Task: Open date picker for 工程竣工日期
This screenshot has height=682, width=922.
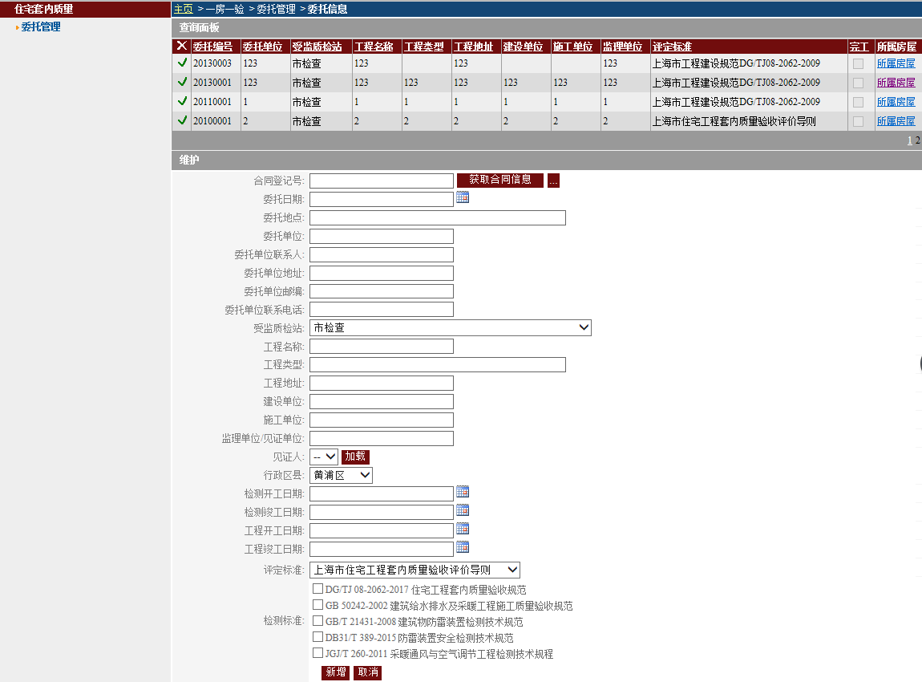Action: pyautogui.click(x=463, y=547)
